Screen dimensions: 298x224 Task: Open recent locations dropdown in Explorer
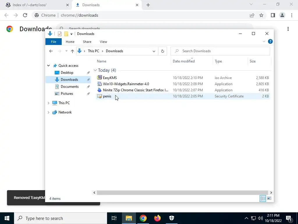(66, 51)
